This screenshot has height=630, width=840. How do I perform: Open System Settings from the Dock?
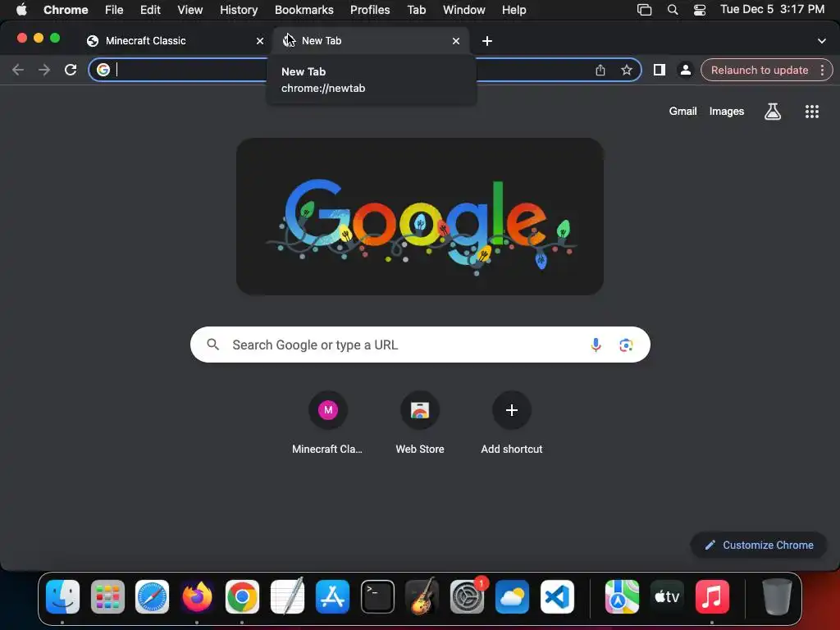click(x=467, y=596)
